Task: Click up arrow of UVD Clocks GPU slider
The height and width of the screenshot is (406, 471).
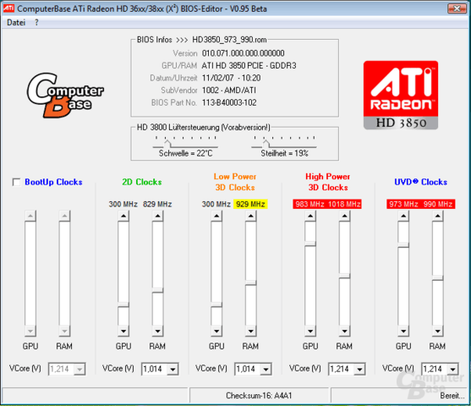Action: (403, 216)
